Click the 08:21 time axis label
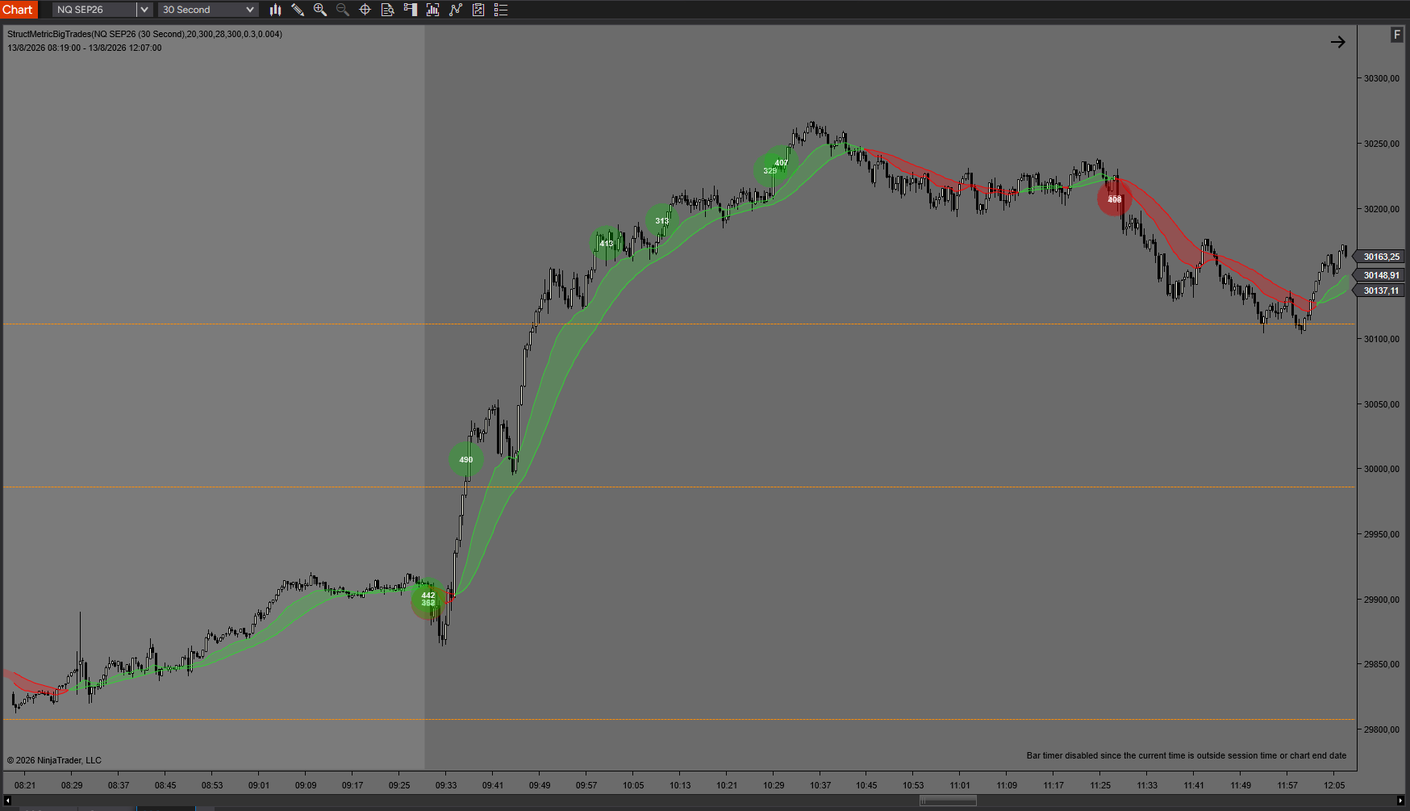The width and height of the screenshot is (1410, 811). pyautogui.click(x=25, y=785)
